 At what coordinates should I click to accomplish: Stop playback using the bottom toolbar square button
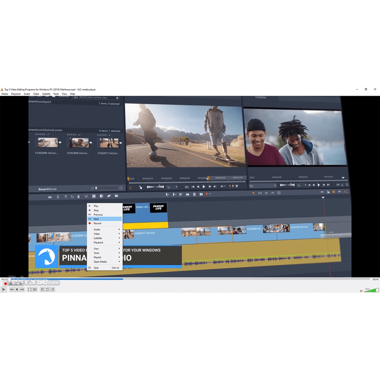pyautogui.click(x=17, y=289)
